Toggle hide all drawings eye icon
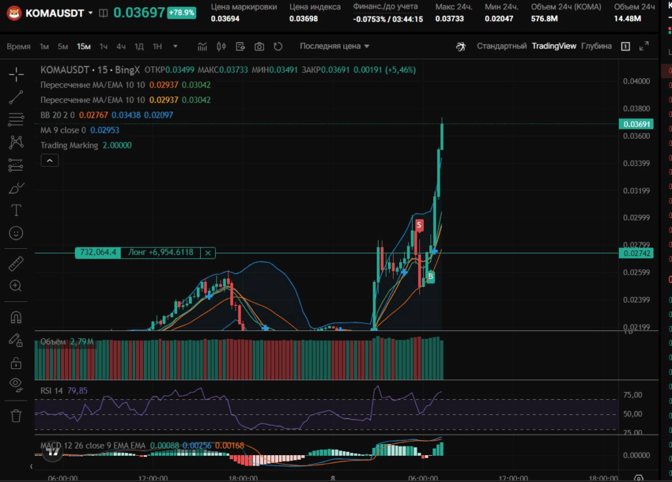The width and height of the screenshot is (672, 482). point(16,384)
